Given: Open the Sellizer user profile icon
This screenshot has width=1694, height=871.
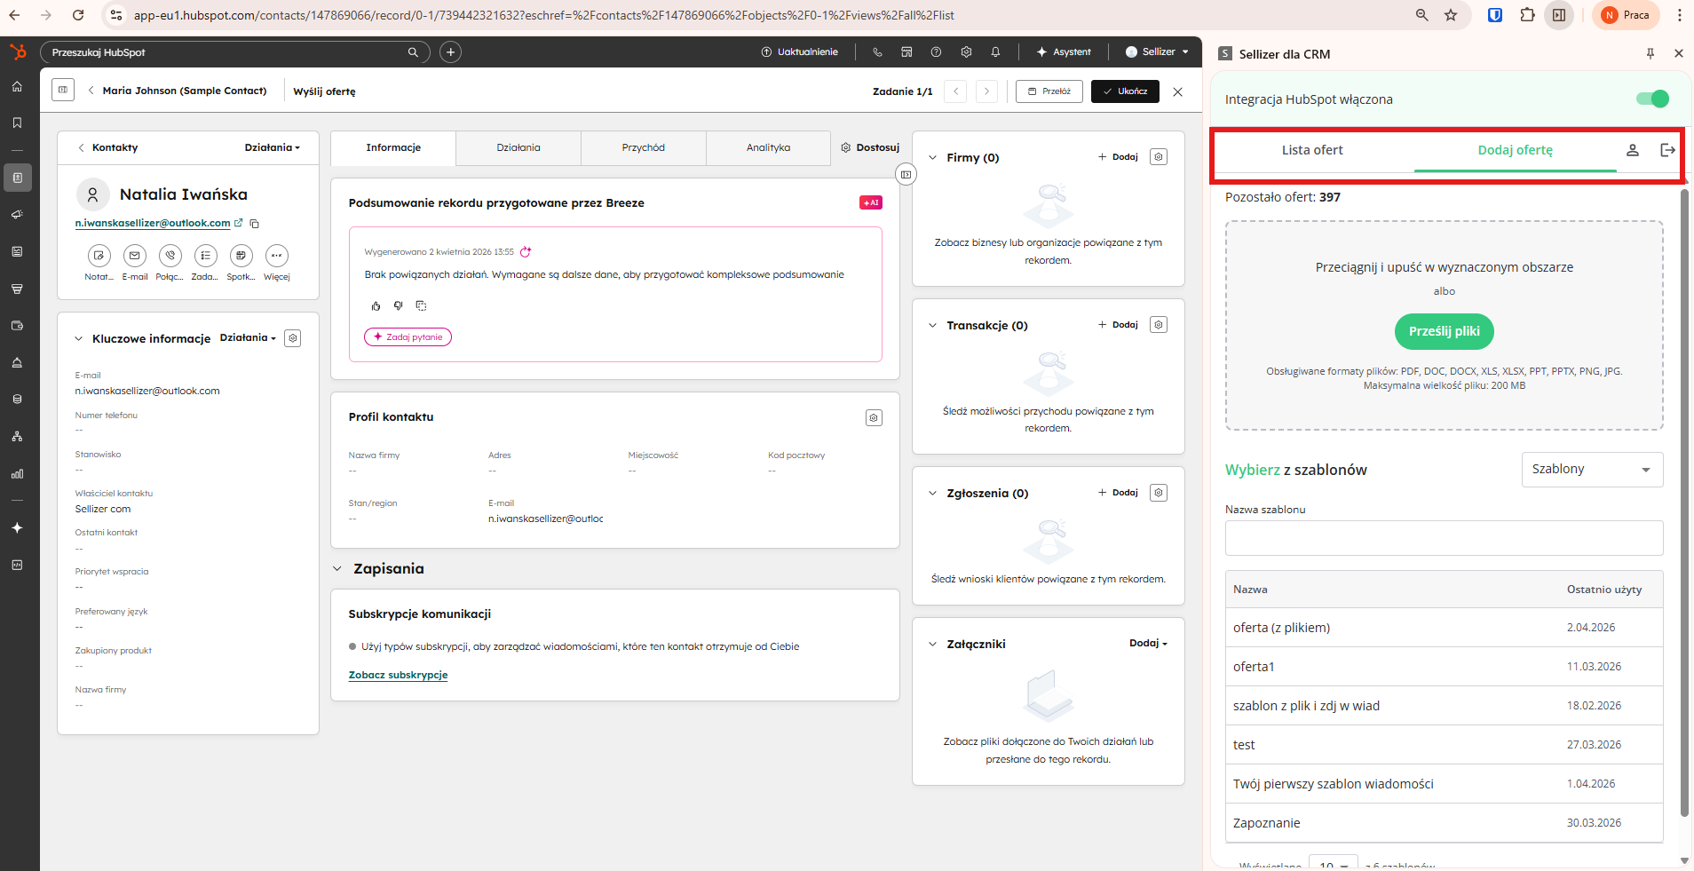Looking at the screenshot, I should [x=1632, y=150].
